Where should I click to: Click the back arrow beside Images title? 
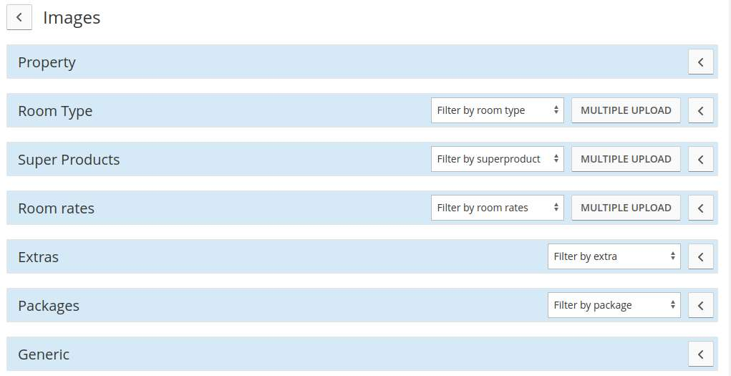pos(19,18)
